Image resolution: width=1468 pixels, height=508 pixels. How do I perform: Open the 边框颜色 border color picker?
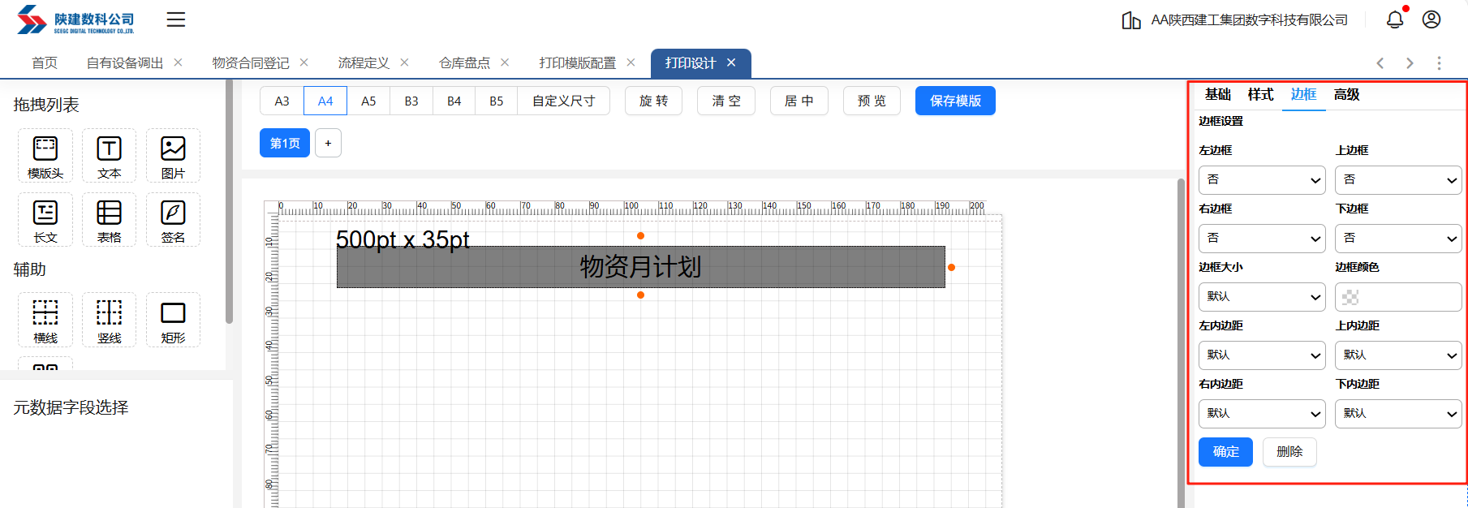(1397, 297)
